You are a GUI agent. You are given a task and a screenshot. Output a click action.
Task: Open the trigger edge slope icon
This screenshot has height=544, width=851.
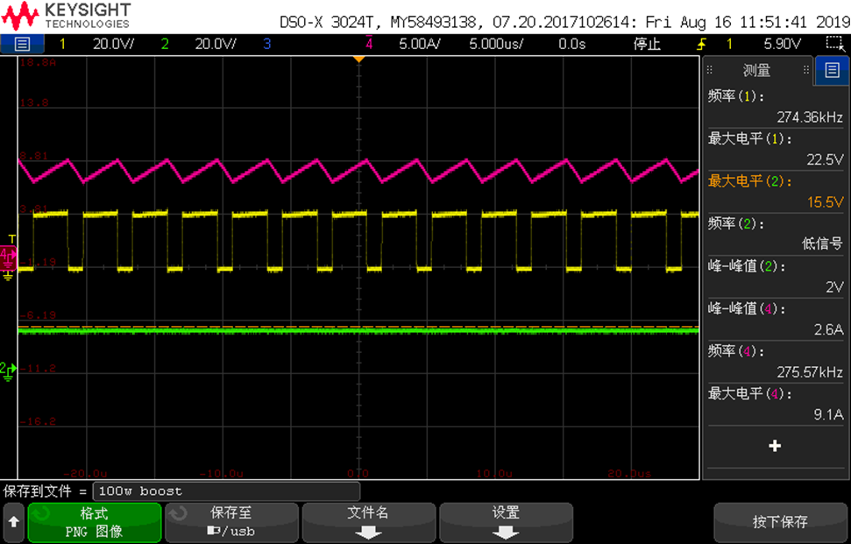702,44
